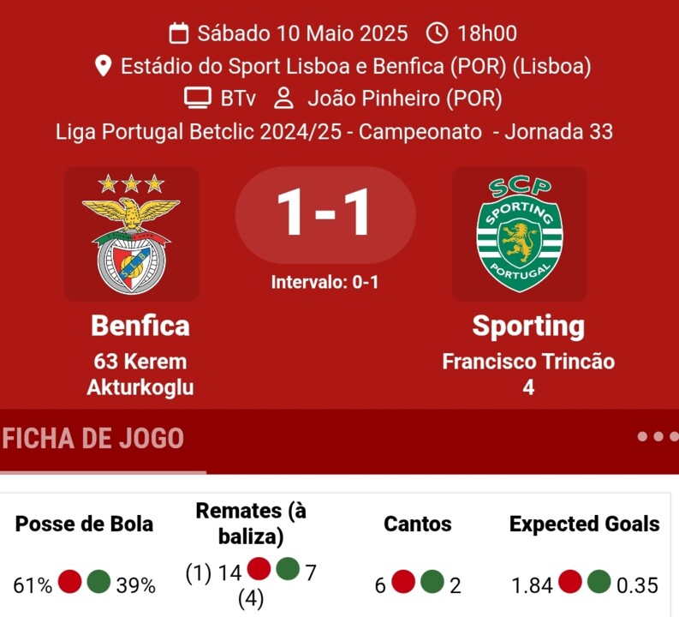Screen dimensions: 679x617
Task: Open Estádio do Sport Lisboa e Benfica link
Action: click(x=355, y=66)
